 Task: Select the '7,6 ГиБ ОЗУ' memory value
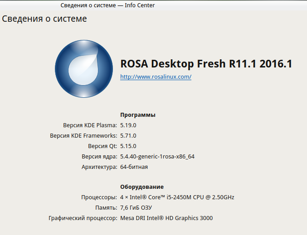tap(136, 208)
